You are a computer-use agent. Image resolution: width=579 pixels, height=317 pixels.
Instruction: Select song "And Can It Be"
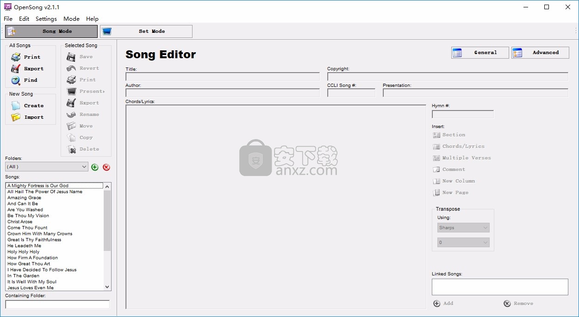[54, 204]
